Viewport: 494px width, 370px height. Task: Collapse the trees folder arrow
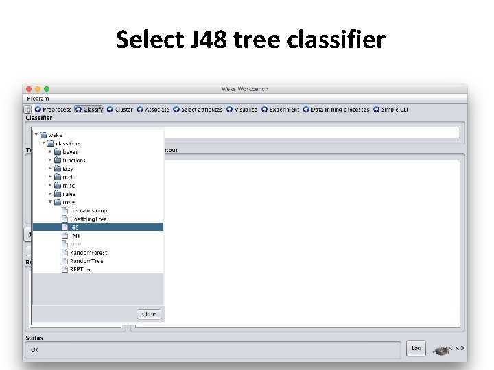pyautogui.click(x=50, y=201)
